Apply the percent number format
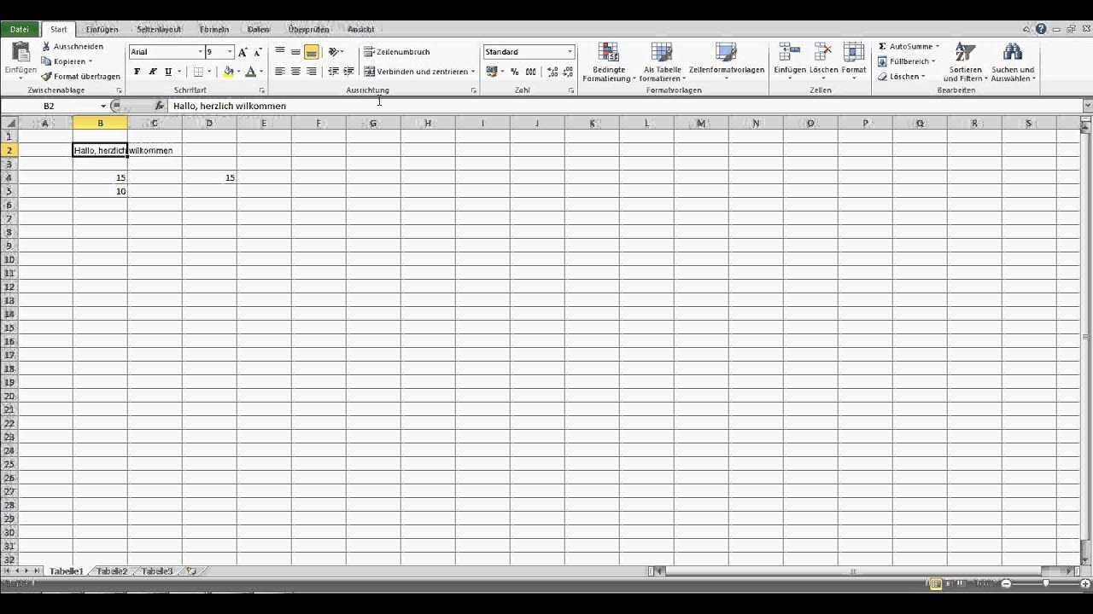 tap(515, 72)
